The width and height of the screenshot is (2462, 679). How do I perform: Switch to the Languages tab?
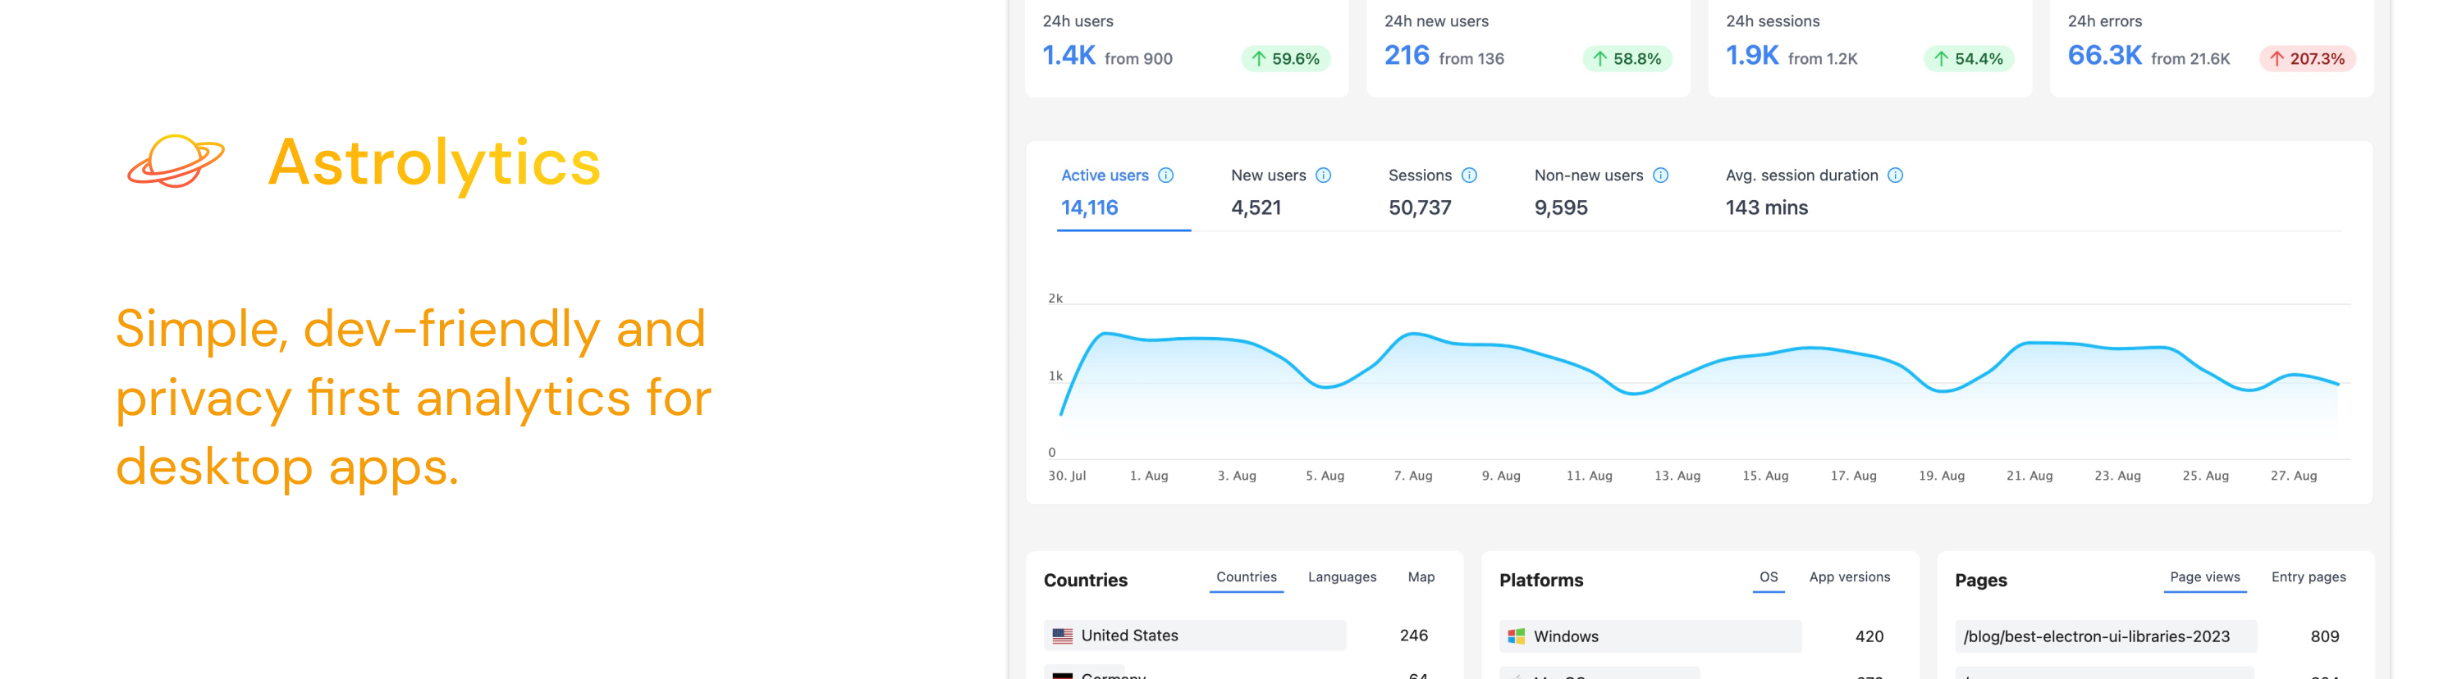tap(1342, 576)
